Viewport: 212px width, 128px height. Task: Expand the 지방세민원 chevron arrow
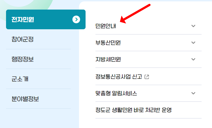coord(193,59)
